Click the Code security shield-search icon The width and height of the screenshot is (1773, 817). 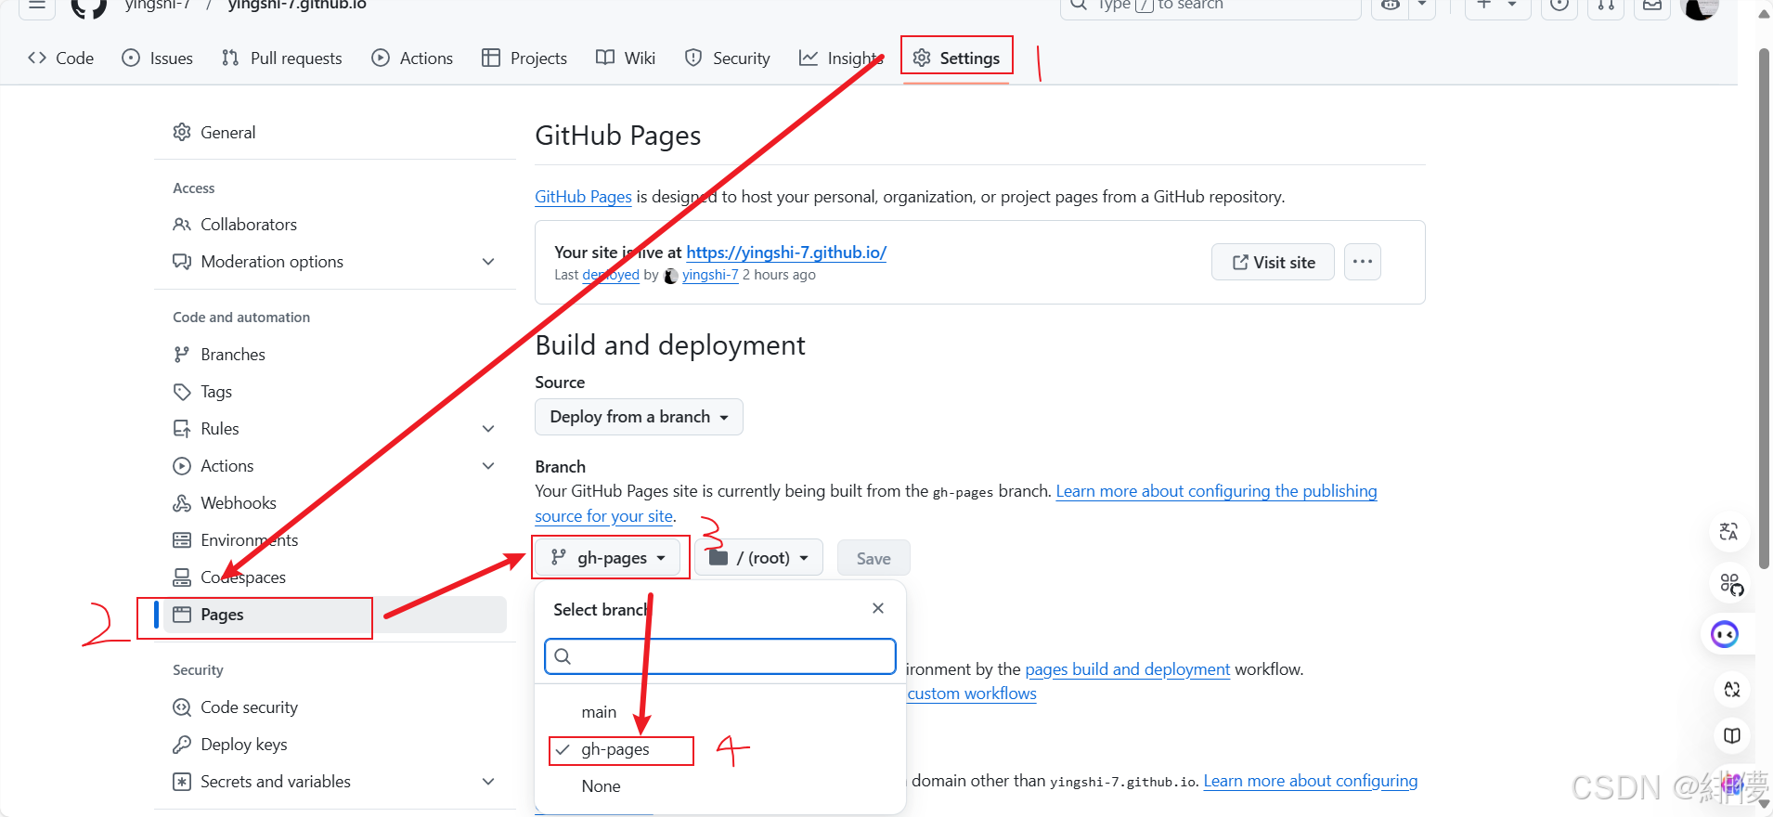tap(182, 707)
